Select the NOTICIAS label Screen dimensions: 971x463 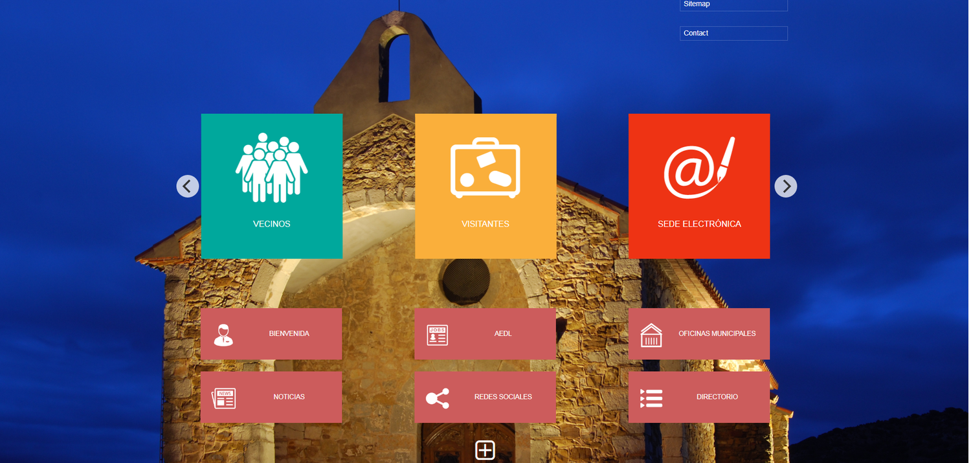click(x=289, y=397)
